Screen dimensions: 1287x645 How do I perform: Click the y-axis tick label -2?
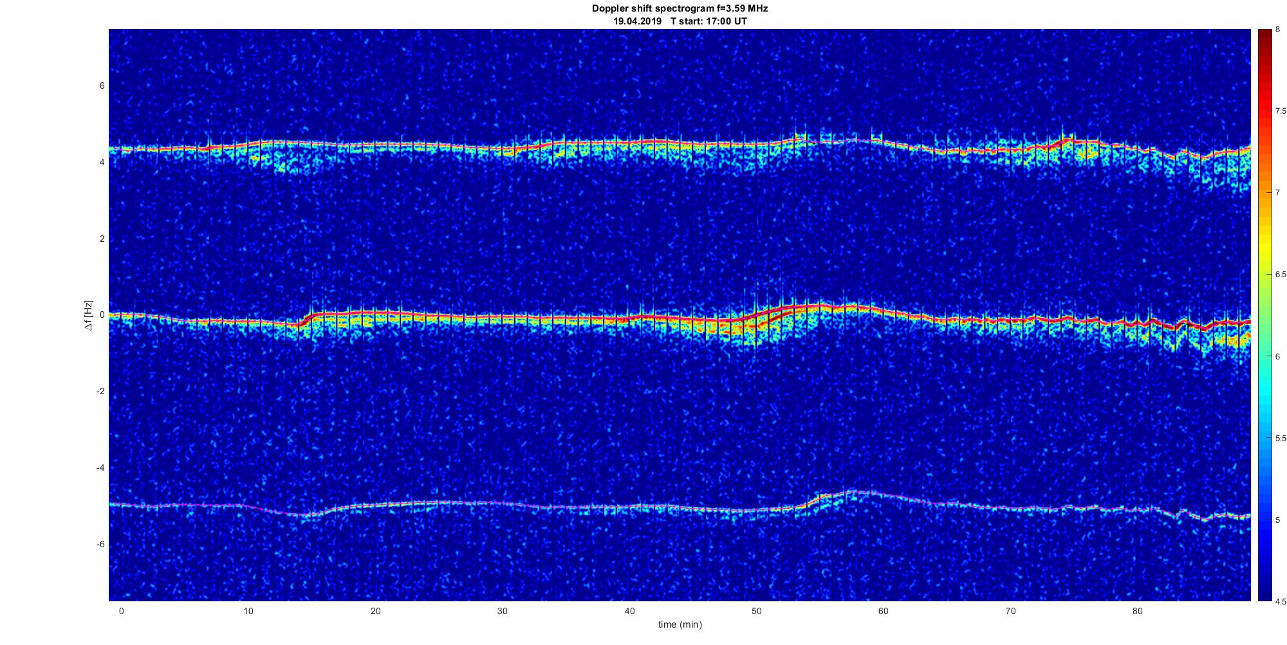tap(100, 392)
